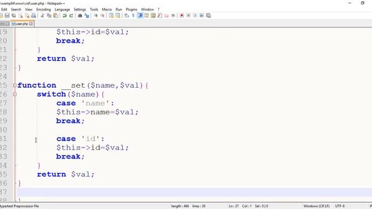This screenshot has width=372, height=209.
Task: Click the Save All toolbar icon
Action: coord(14,16)
